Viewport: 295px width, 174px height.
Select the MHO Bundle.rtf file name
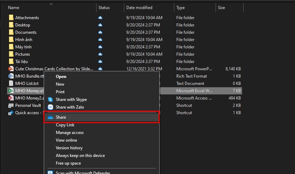click(29, 76)
